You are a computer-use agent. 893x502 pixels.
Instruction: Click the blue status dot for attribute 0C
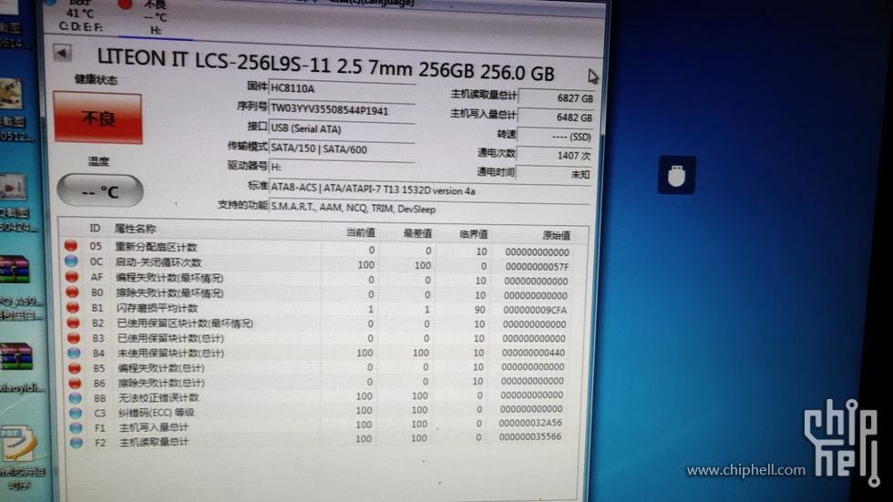pos(71,261)
